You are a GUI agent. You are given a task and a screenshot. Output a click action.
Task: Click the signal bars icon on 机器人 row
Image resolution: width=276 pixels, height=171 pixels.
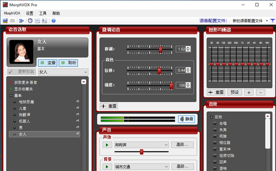[77, 121]
